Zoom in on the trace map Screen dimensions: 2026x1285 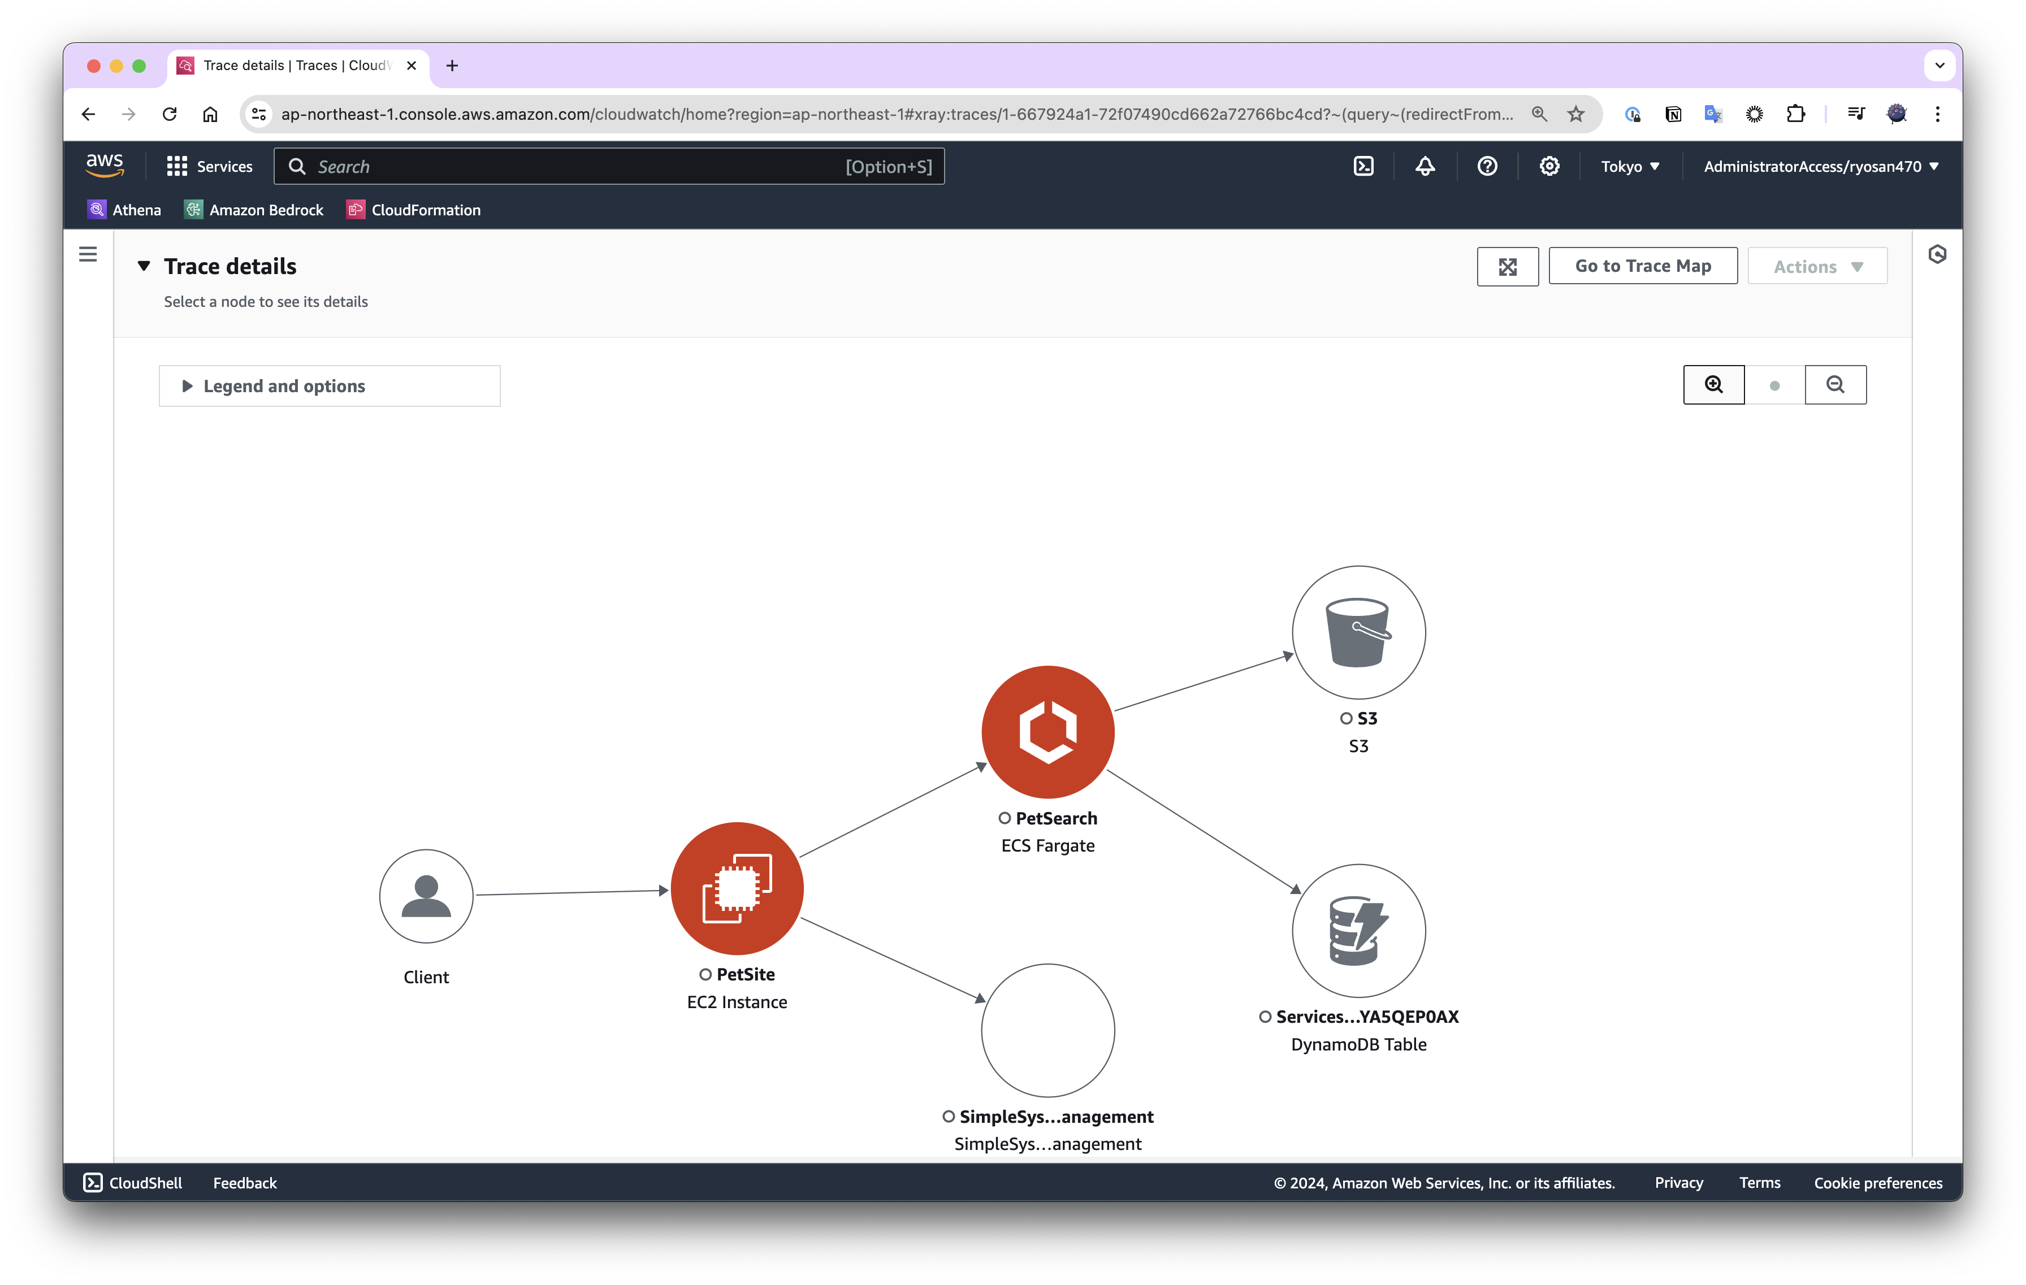[1713, 385]
